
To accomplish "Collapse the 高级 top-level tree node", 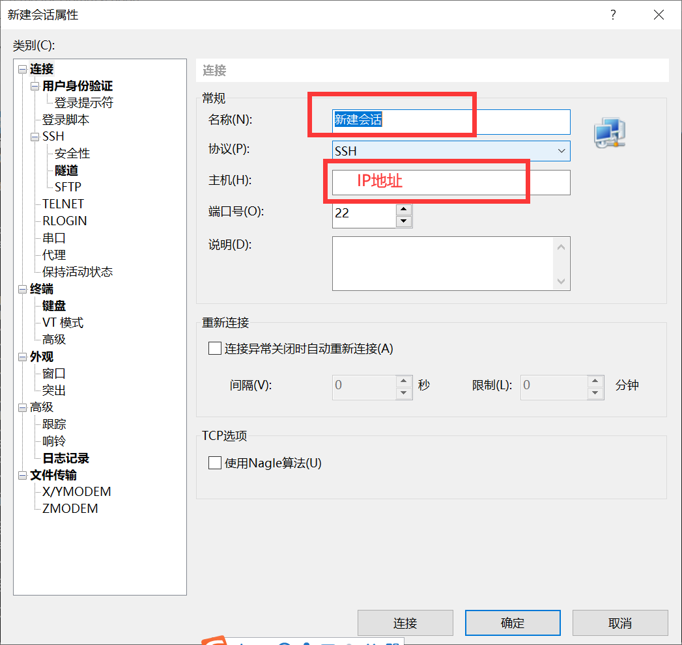I will 22,407.
